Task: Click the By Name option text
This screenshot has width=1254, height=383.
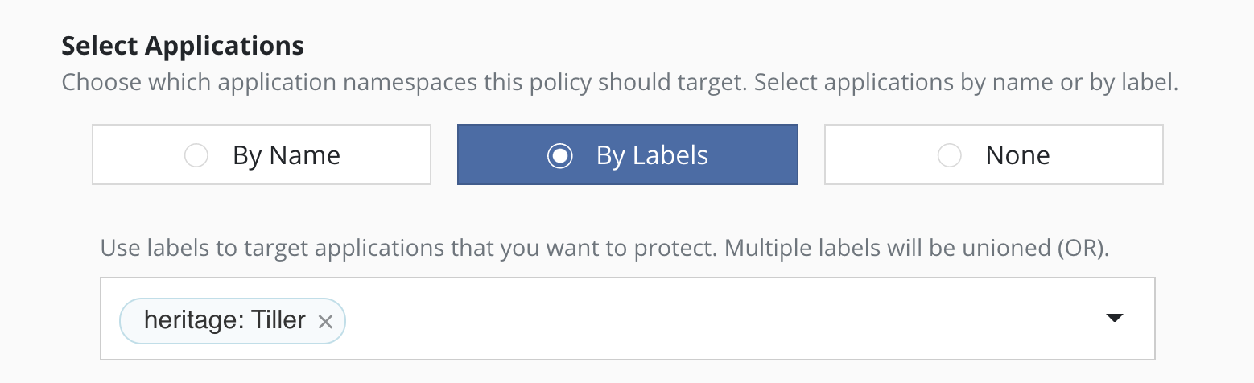Action: tap(287, 155)
